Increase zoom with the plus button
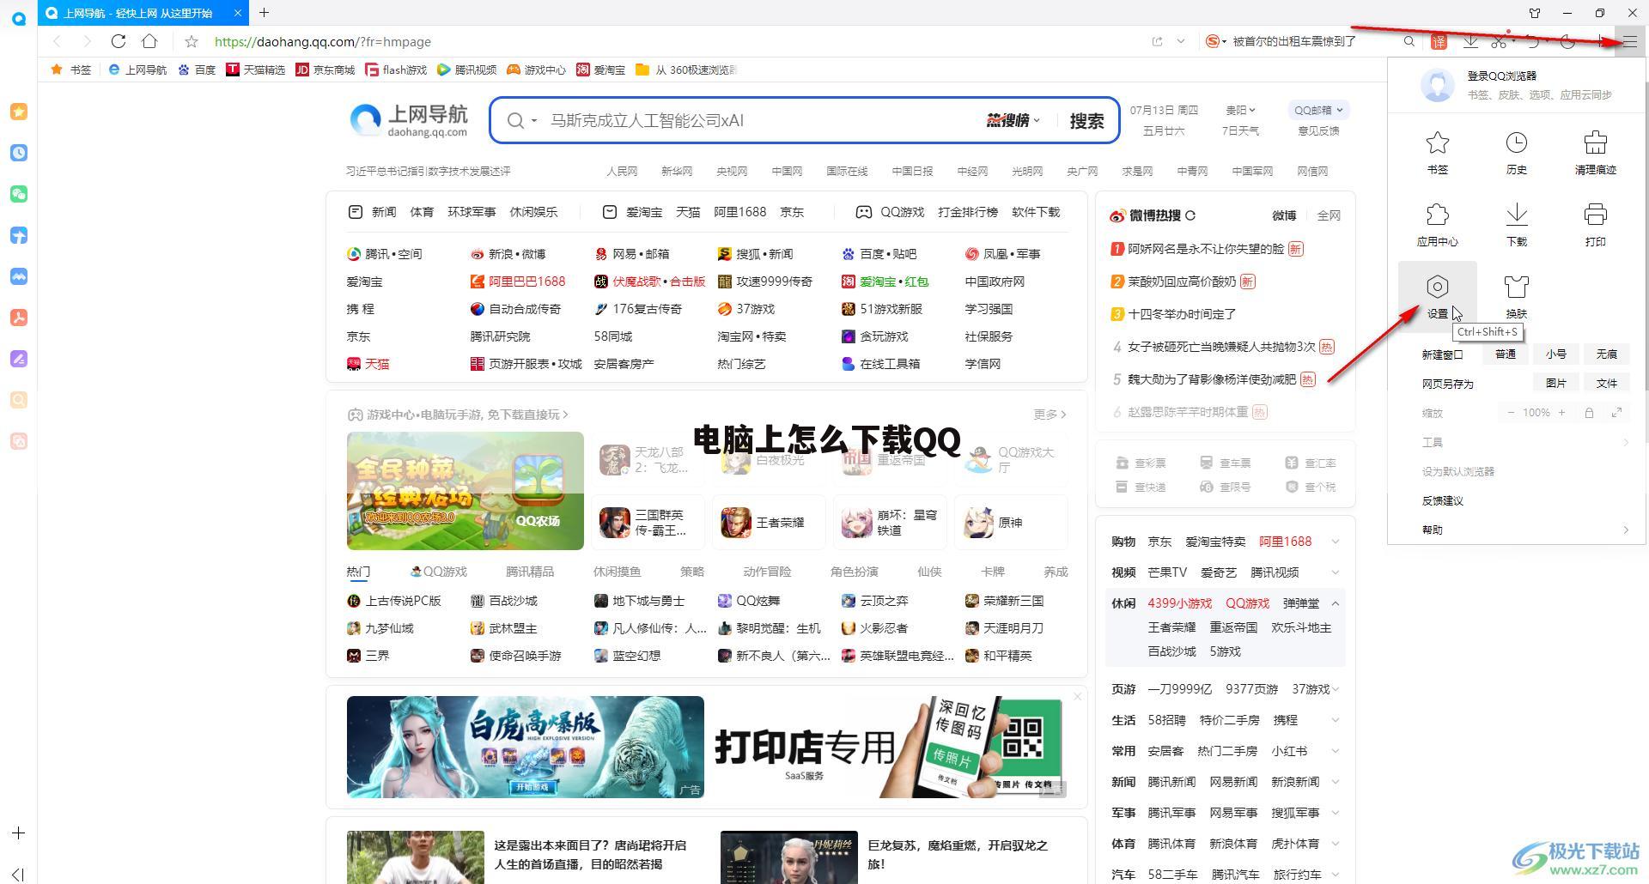 [1561, 413]
